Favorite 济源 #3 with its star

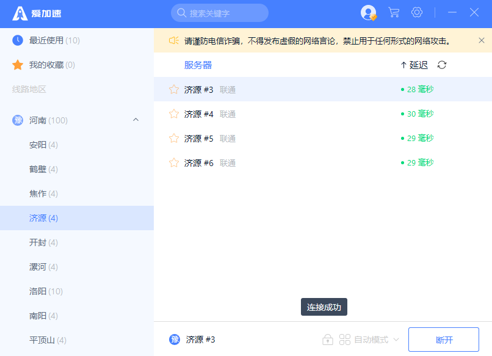[x=174, y=90]
